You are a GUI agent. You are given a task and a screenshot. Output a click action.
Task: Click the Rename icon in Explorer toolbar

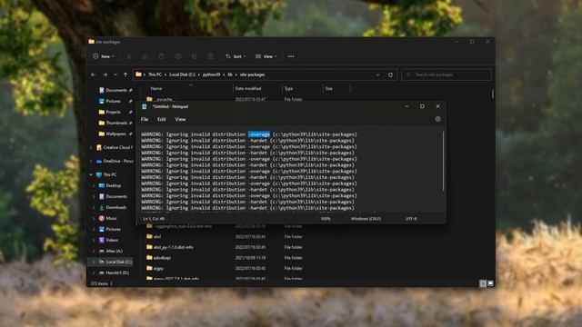tap(178, 56)
